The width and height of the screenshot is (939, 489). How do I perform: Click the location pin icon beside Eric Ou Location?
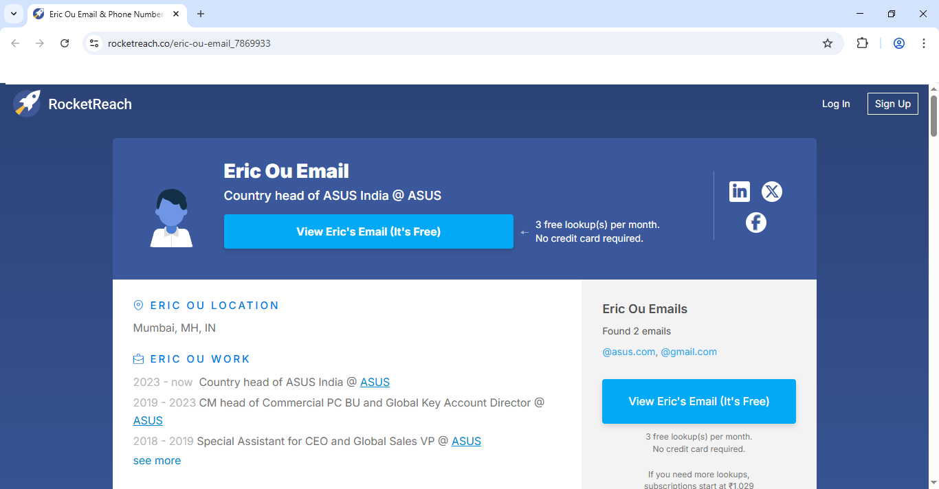pos(138,305)
